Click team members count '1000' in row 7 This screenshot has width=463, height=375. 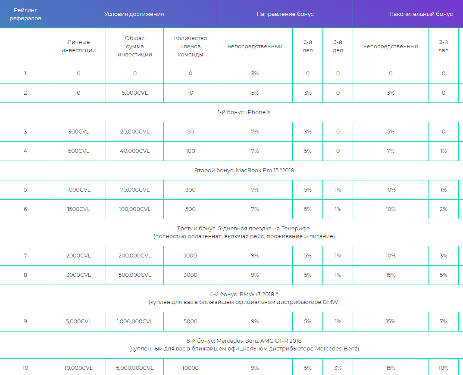tap(191, 256)
